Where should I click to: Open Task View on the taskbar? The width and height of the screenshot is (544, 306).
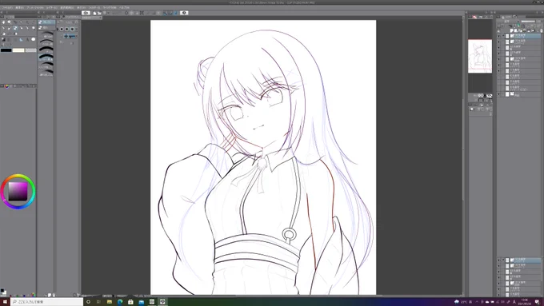pos(98,302)
